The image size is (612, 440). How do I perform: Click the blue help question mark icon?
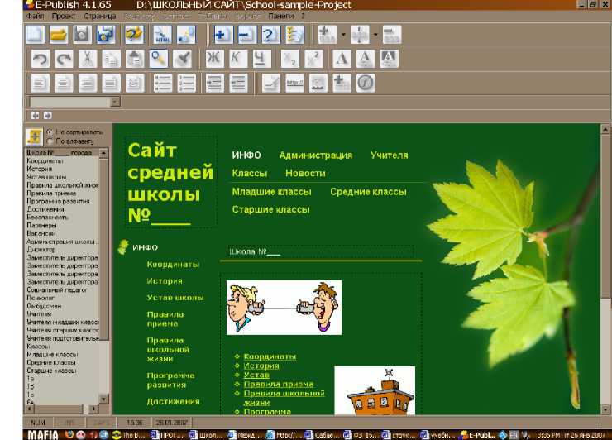click(x=270, y=35)
